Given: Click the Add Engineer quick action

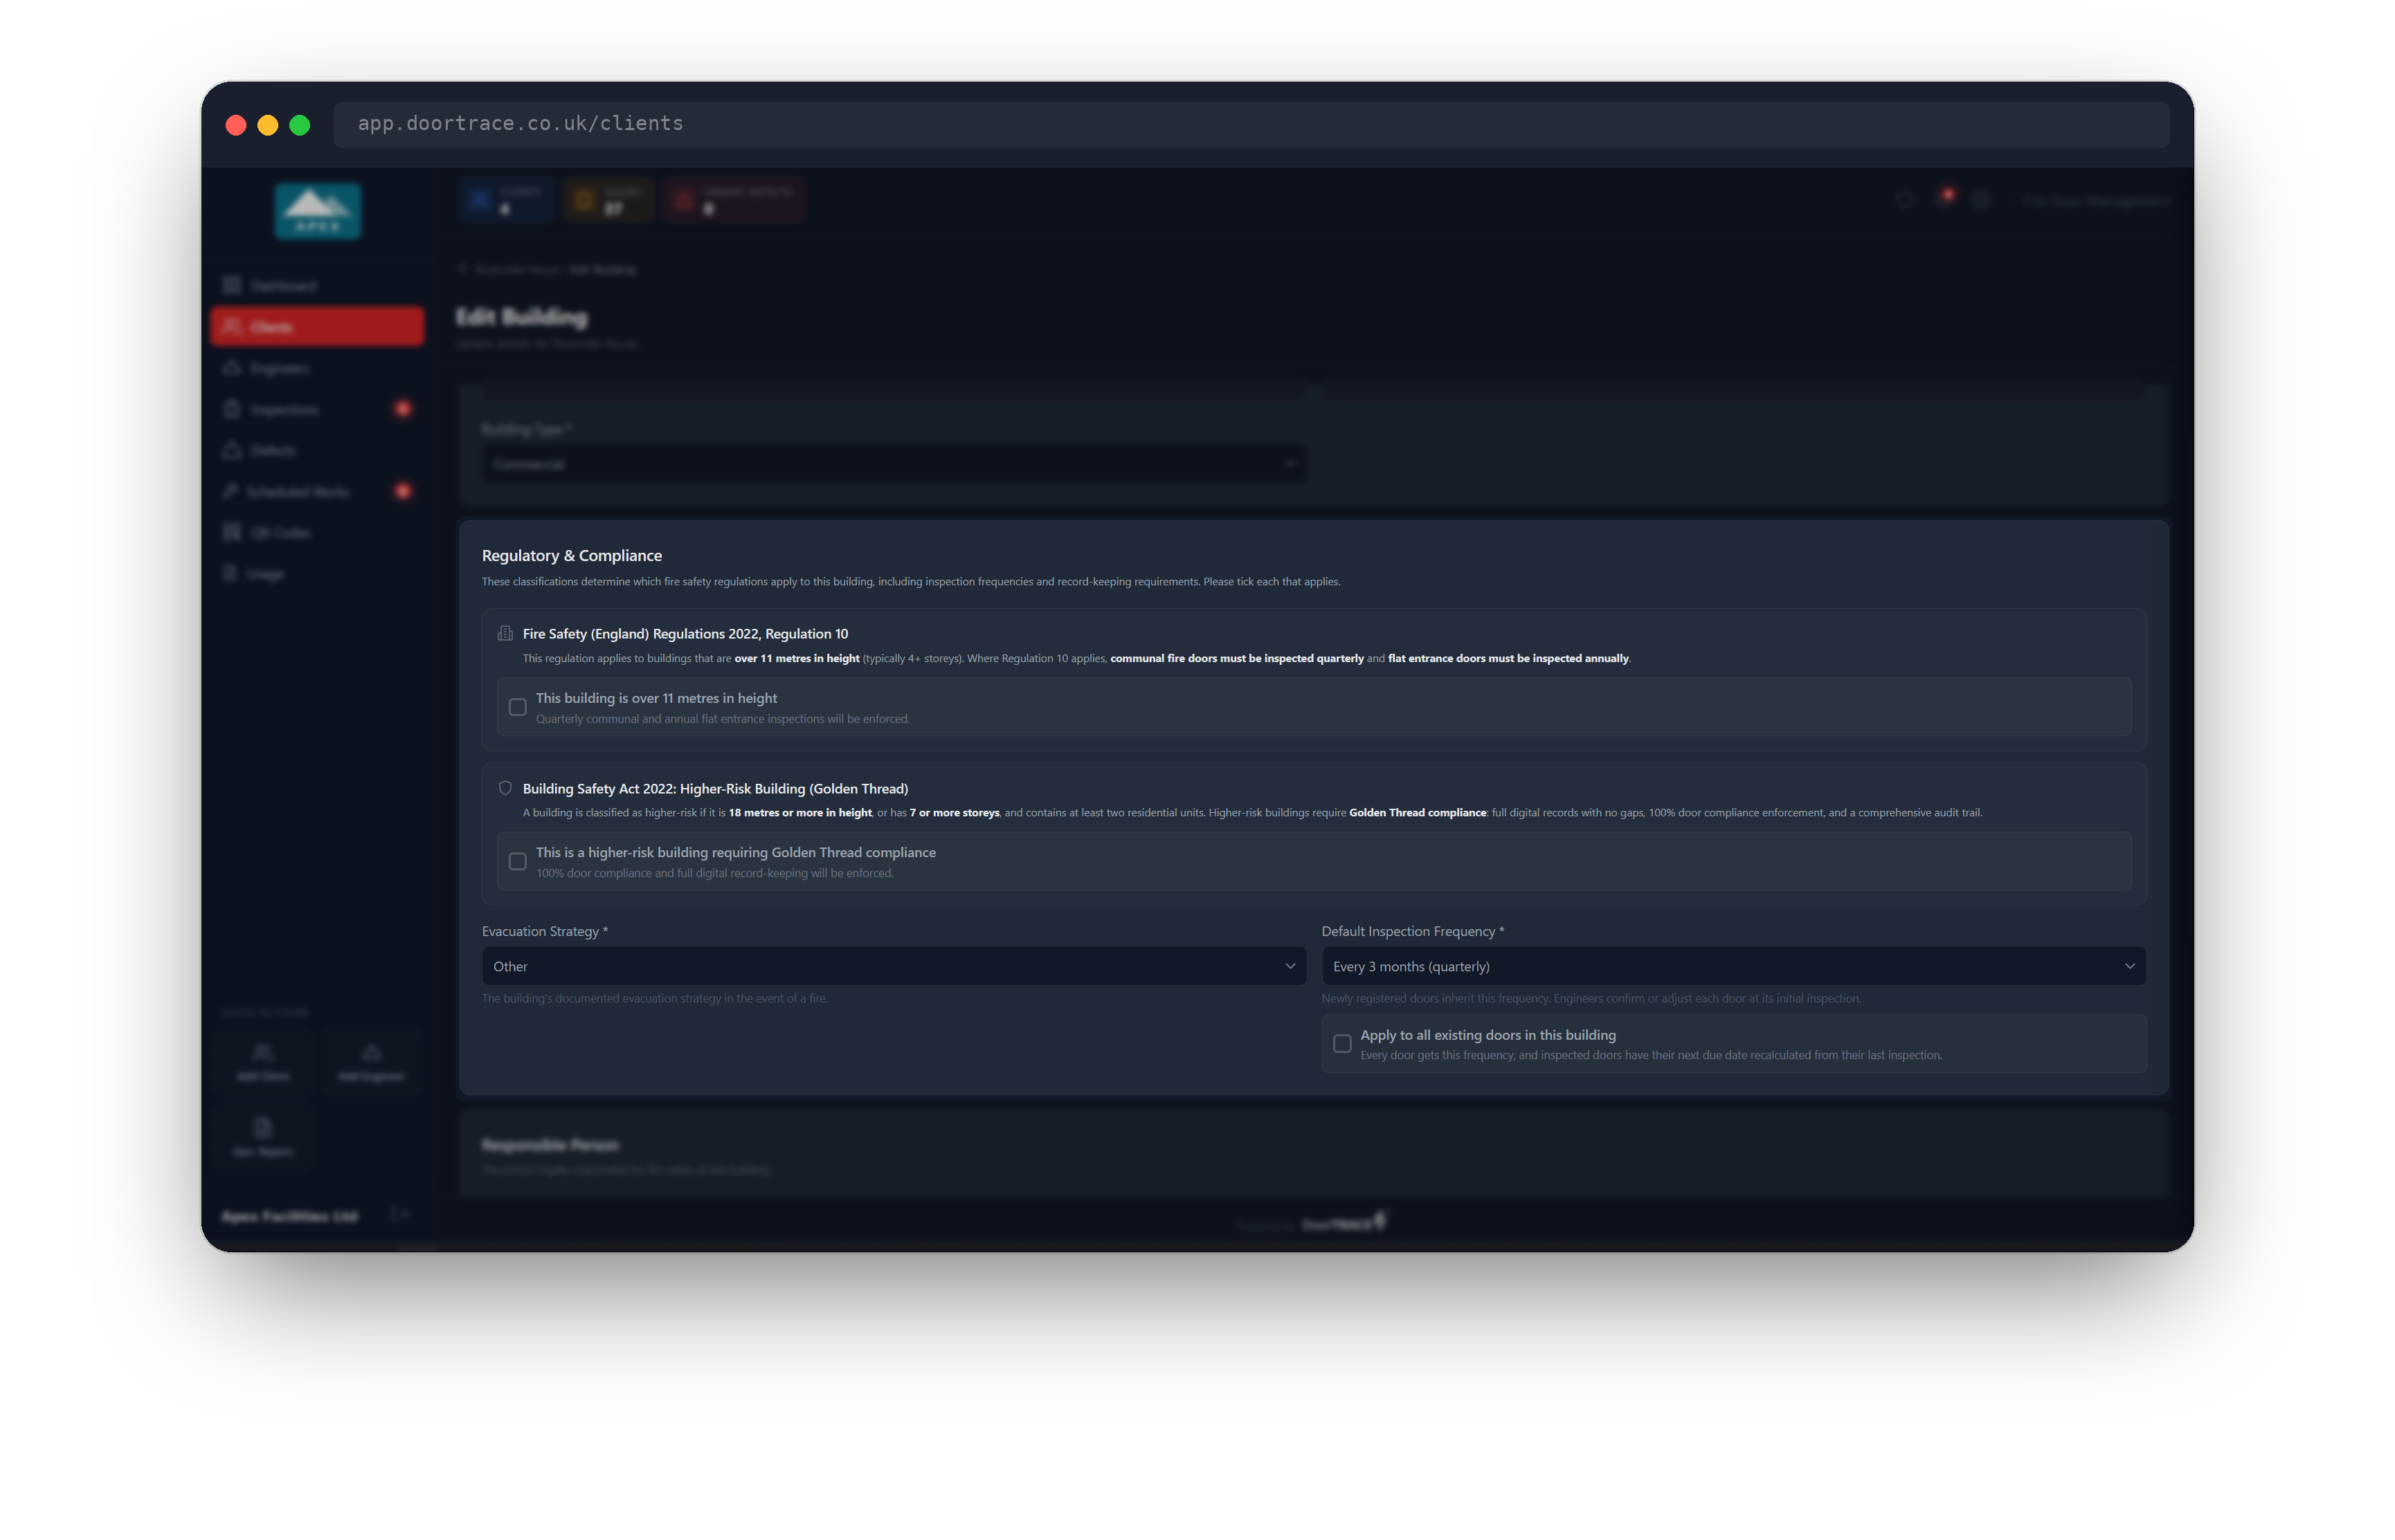Looking at the screenshot, I should [x=371, y=1062].
